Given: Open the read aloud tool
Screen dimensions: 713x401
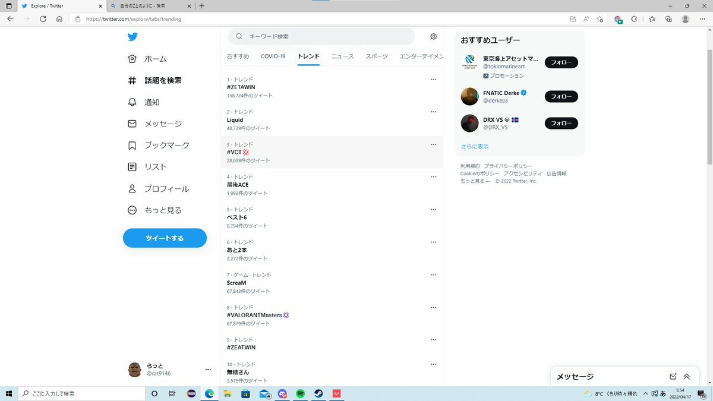Looking at the screenshot, I should 586,19.
